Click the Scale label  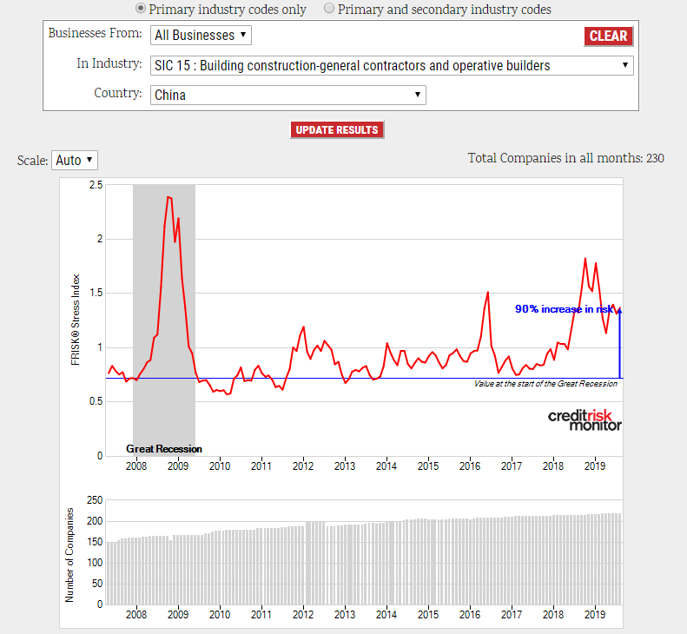click(x=32, y=161)
